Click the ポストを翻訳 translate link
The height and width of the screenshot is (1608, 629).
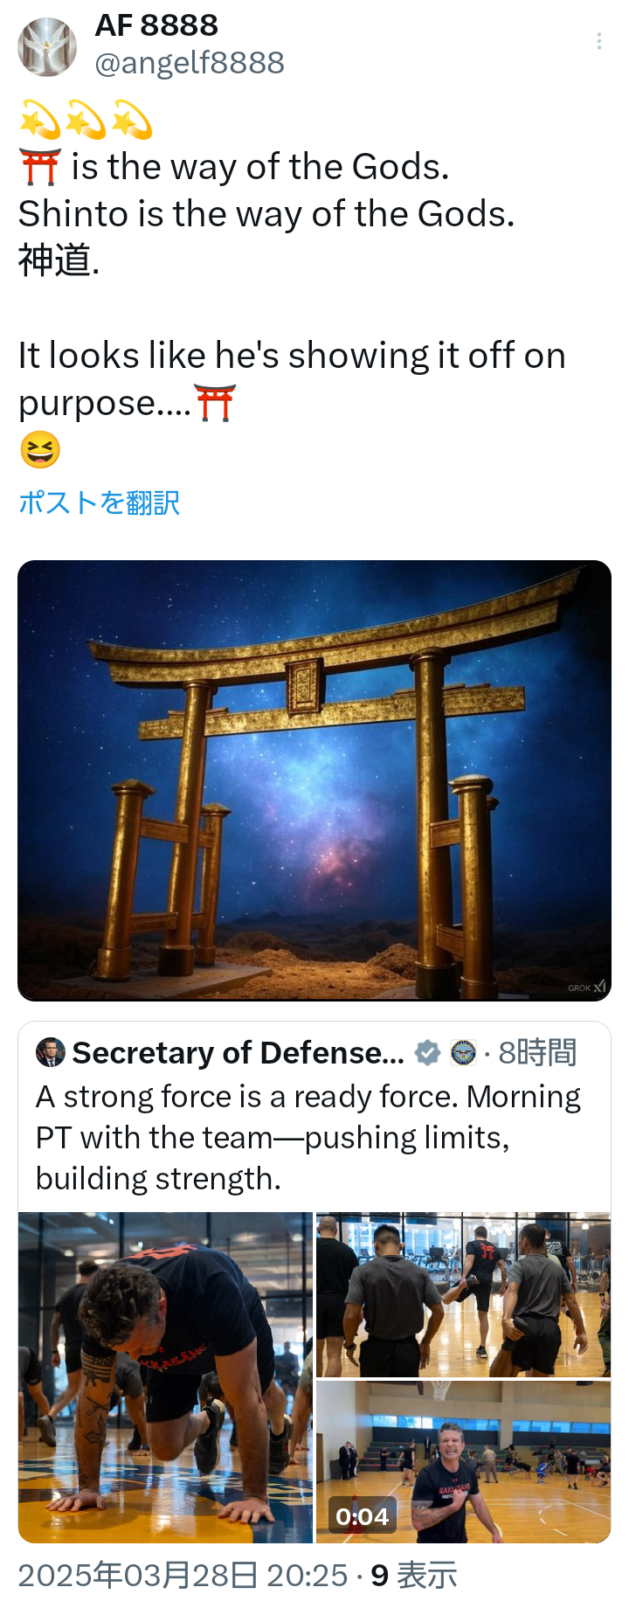tap(100, 502)
